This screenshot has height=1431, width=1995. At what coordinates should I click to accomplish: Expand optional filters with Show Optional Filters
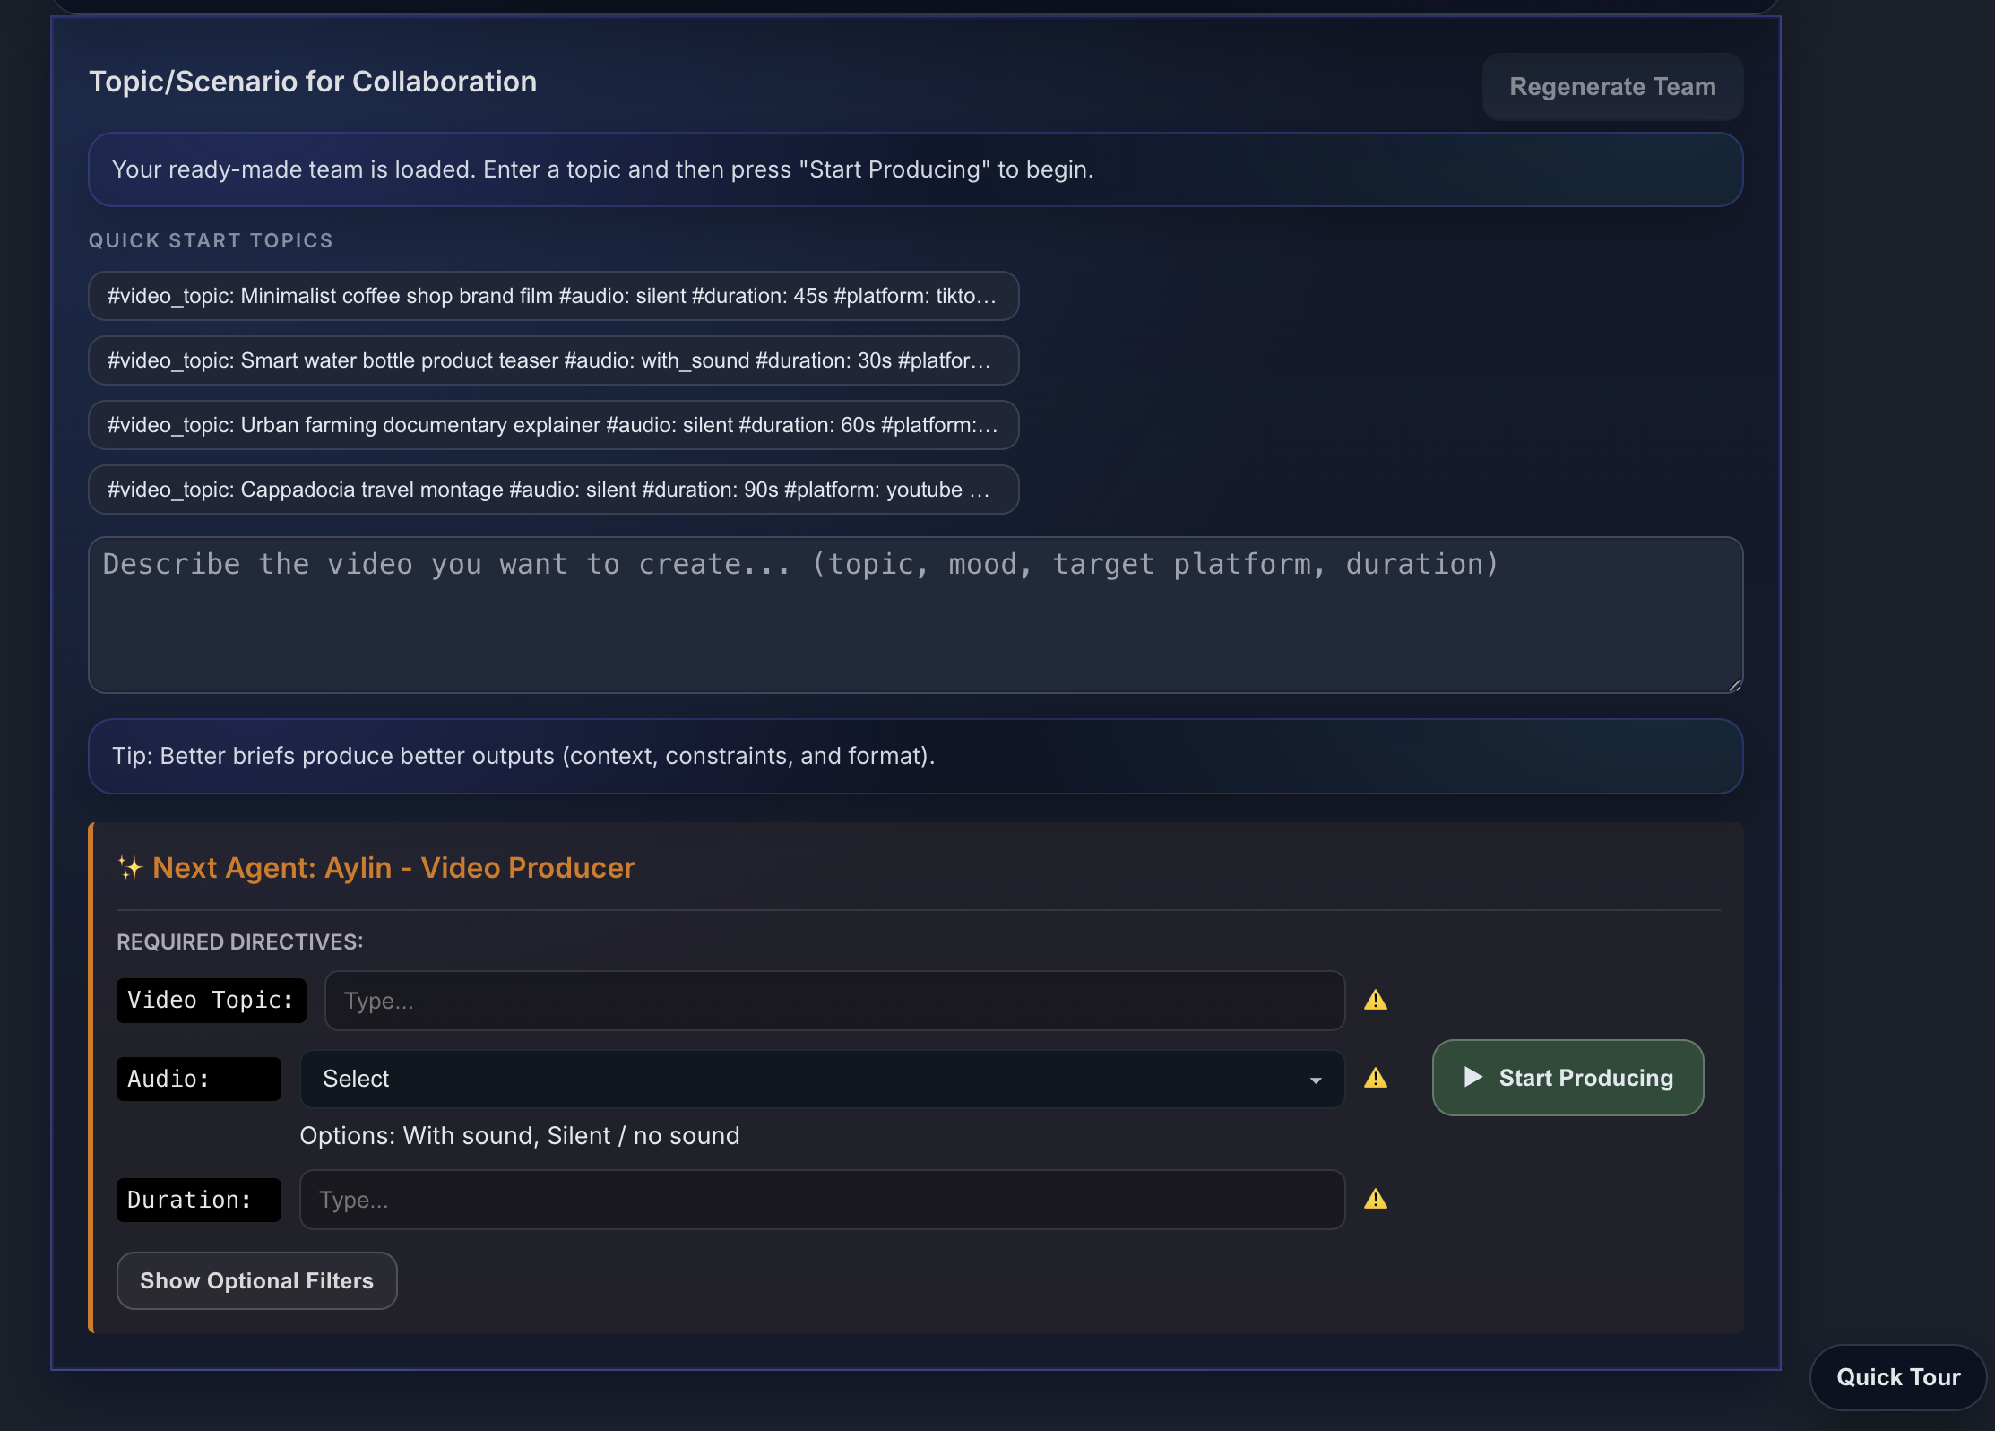256,1280
